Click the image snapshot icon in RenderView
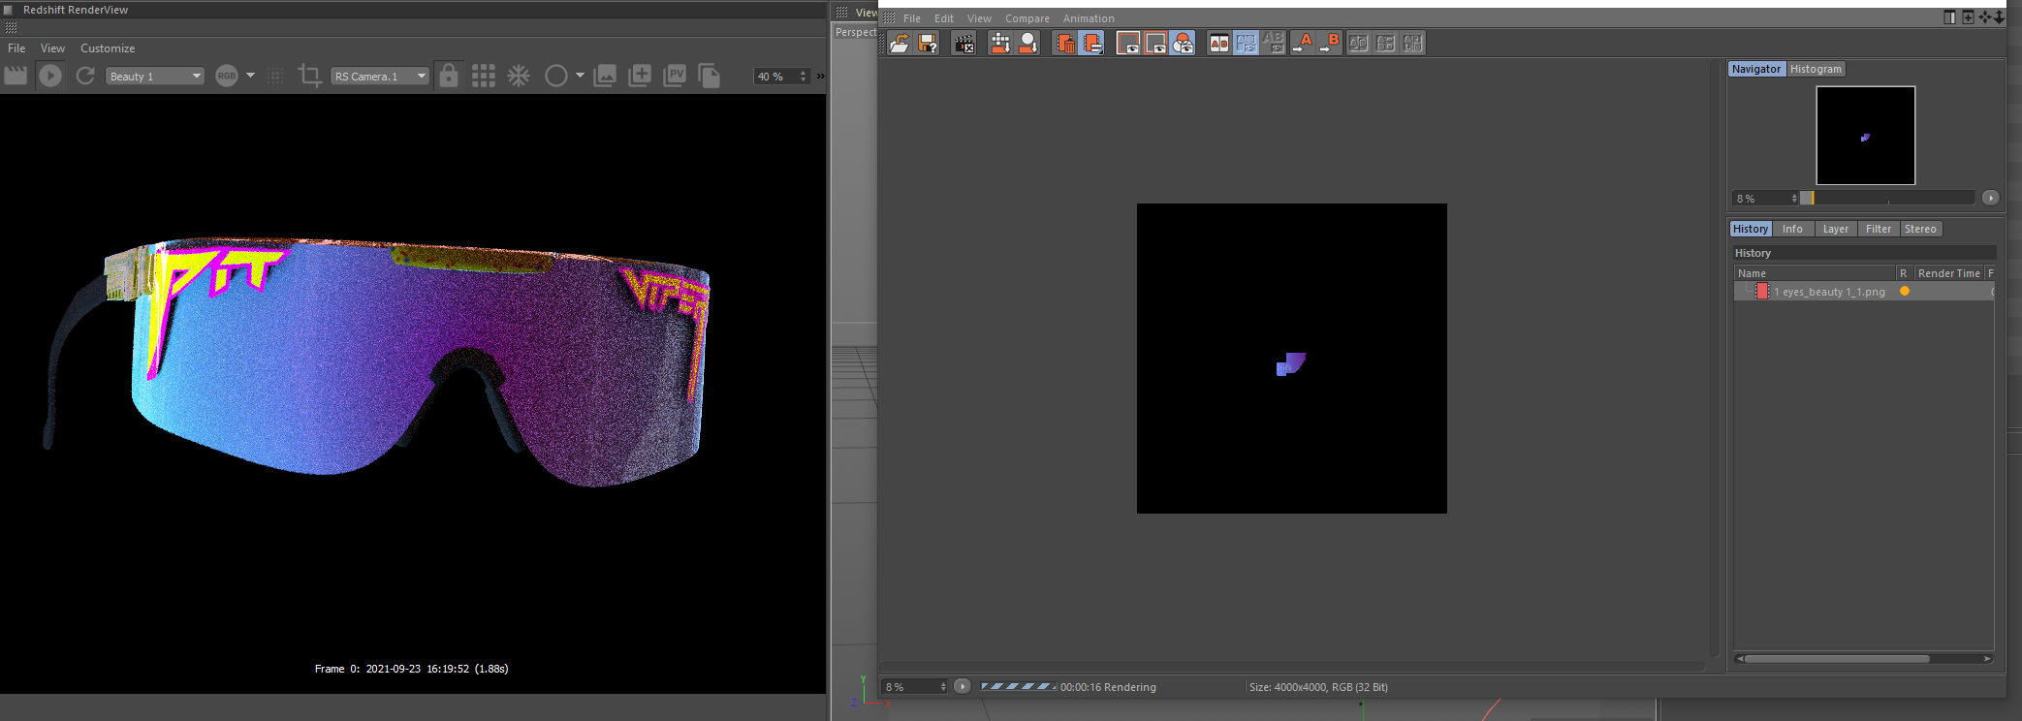Screen dimensions: 2022x721 pos(605,76)
